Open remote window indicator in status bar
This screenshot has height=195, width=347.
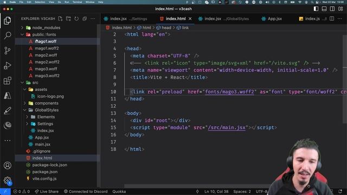(5, 191)
